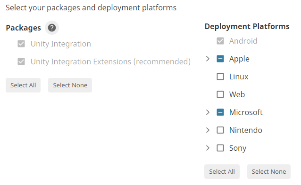The image size is (301, 185).
Task: Expand the Nintendo platform chevron
Action: coord(208,130)
